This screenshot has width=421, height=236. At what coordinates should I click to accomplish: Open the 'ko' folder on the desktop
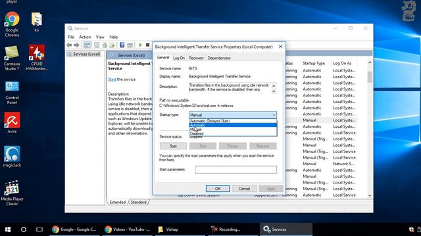coord(37,22)
